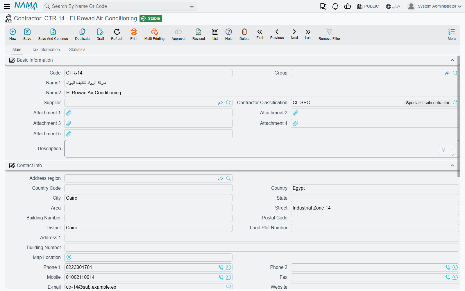The image size is (465, 291).
Task: Go to Next record
Action: pos(294,34)
